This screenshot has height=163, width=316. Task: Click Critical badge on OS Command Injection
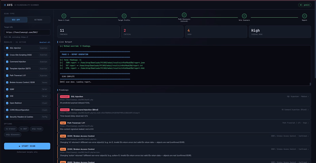tap(65, 110)
